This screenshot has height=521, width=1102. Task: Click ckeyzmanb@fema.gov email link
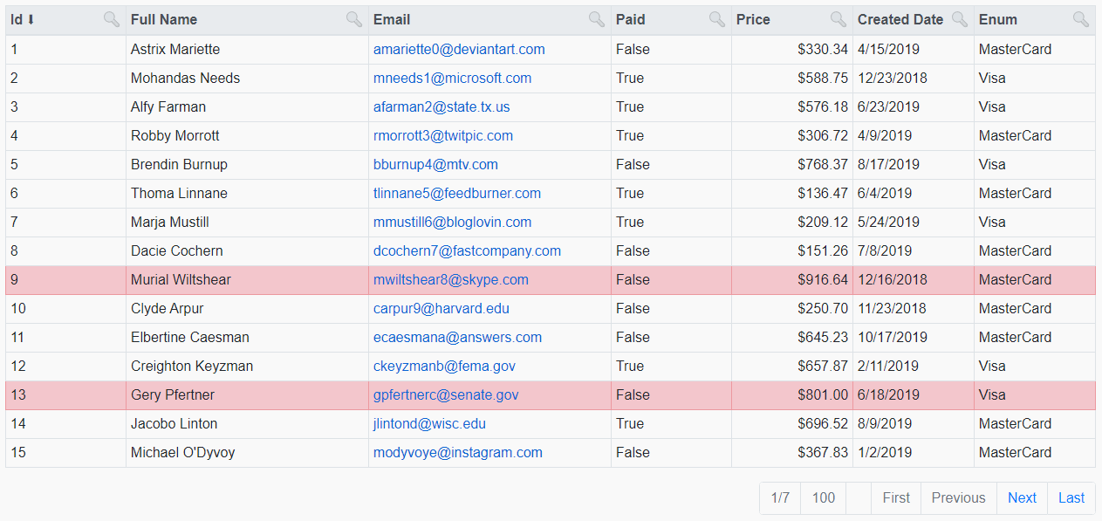pos(444,366)
